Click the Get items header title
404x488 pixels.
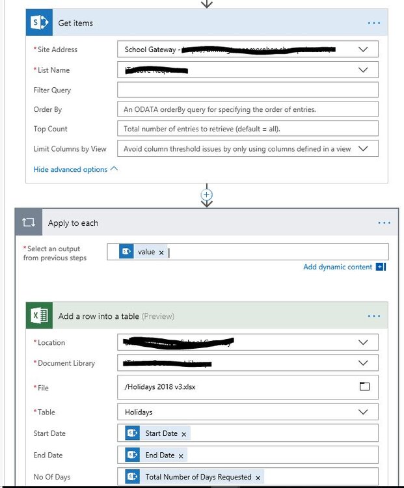point(75,23)
